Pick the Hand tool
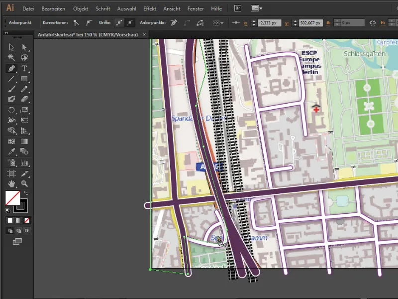 (x=11, y=183)
